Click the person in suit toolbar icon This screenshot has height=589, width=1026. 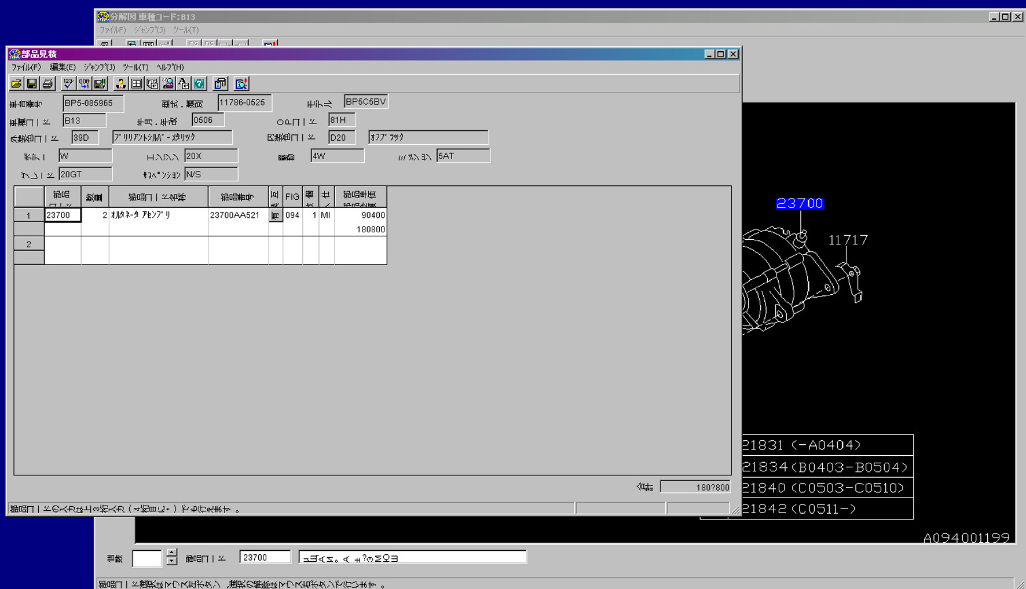120,84
